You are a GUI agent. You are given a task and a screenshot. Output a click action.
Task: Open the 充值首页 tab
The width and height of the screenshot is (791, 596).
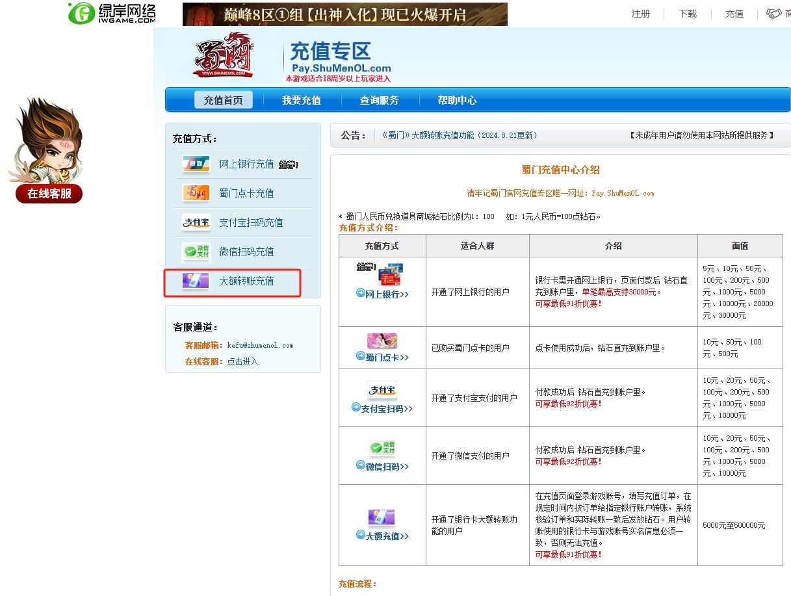(x=224, y=100)
